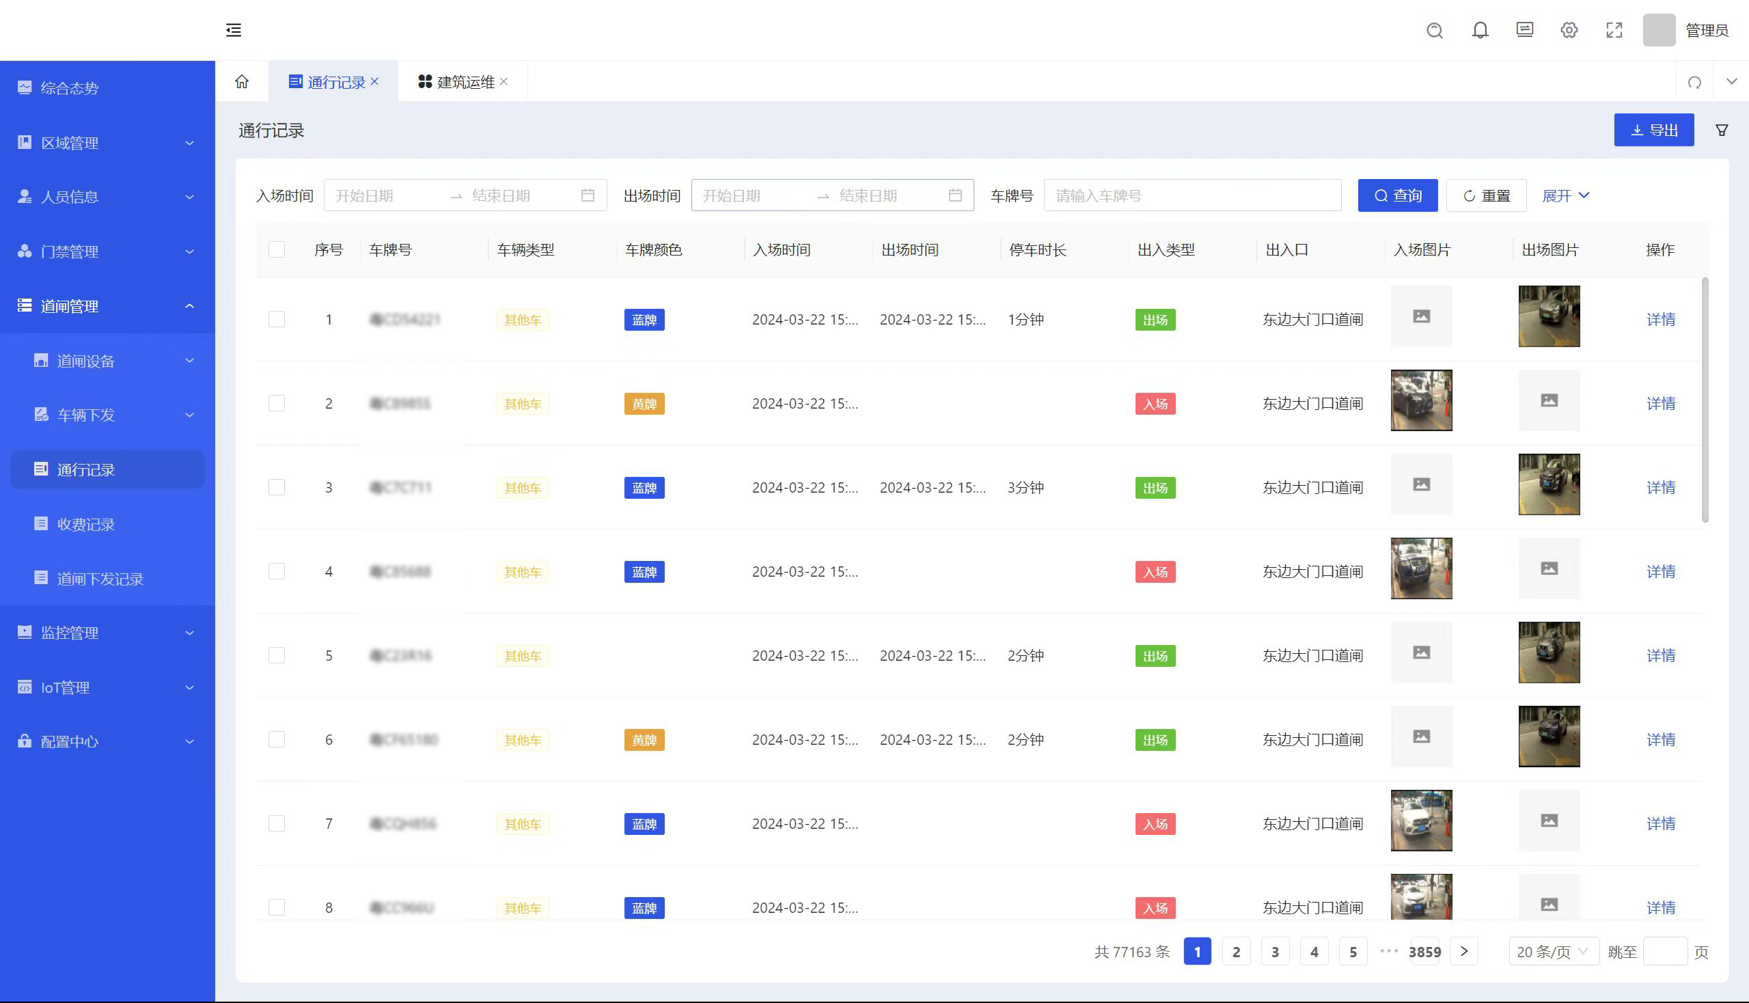Expand the 区域管理 menu
1749x1003 pixels.
[x=107, y=143]
